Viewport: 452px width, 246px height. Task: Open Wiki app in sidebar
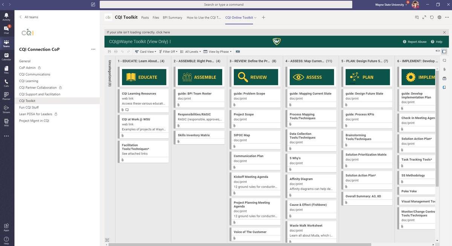(x=6, y=122)
